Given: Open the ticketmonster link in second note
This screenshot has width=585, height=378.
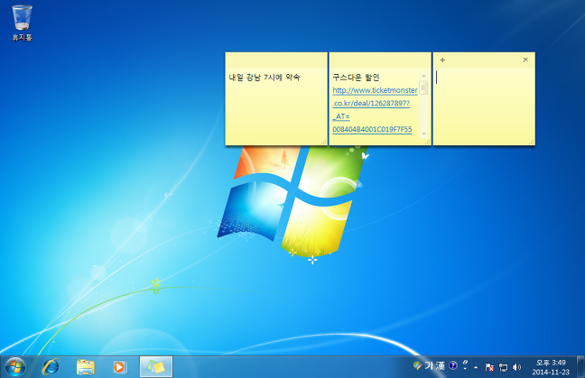Looking at the screenshot, I should click(375, 90).
